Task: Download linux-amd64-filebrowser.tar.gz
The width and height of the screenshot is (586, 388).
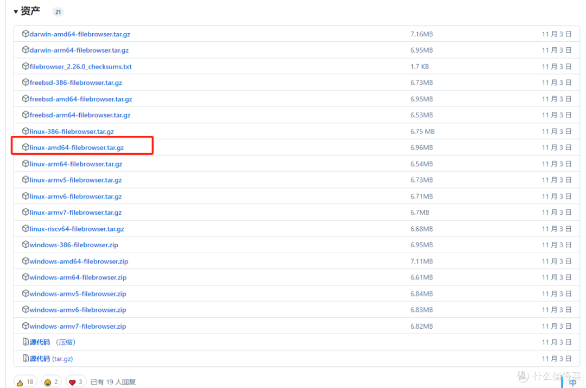Action: [x=77, y=148]
